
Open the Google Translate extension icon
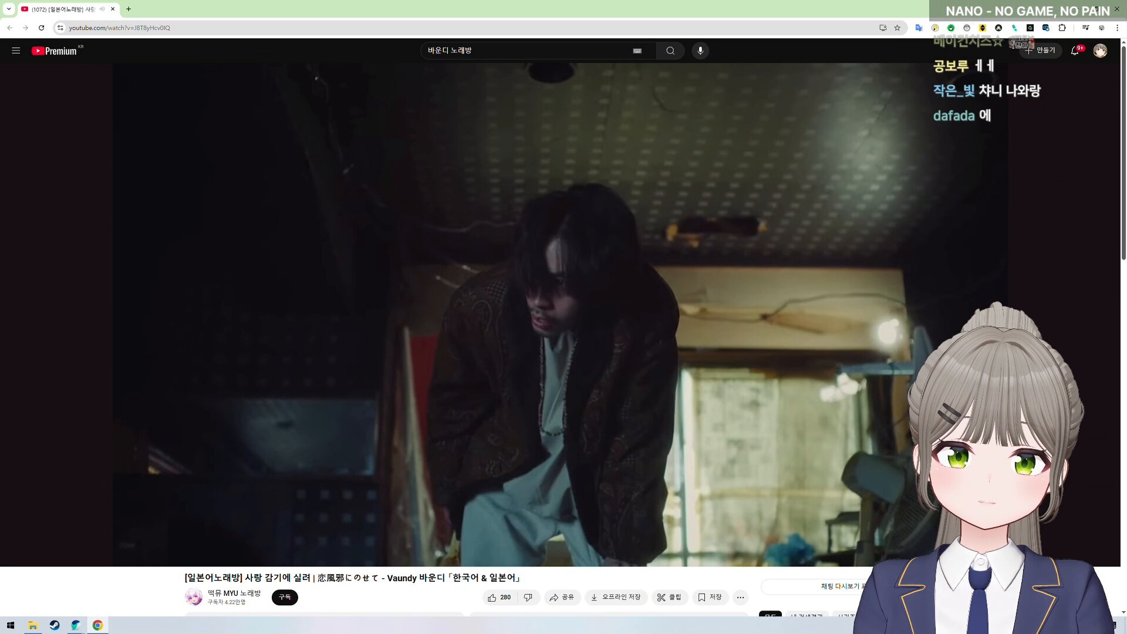919,28
